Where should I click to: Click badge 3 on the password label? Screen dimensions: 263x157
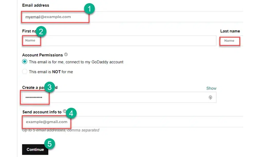tap(49, 87)
